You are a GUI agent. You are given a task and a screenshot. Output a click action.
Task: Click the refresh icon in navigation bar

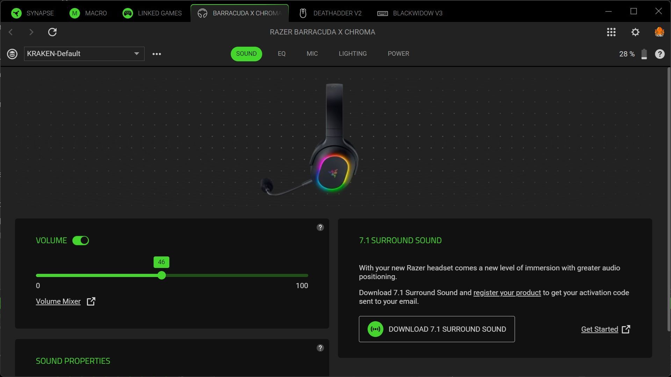[52, 32]
